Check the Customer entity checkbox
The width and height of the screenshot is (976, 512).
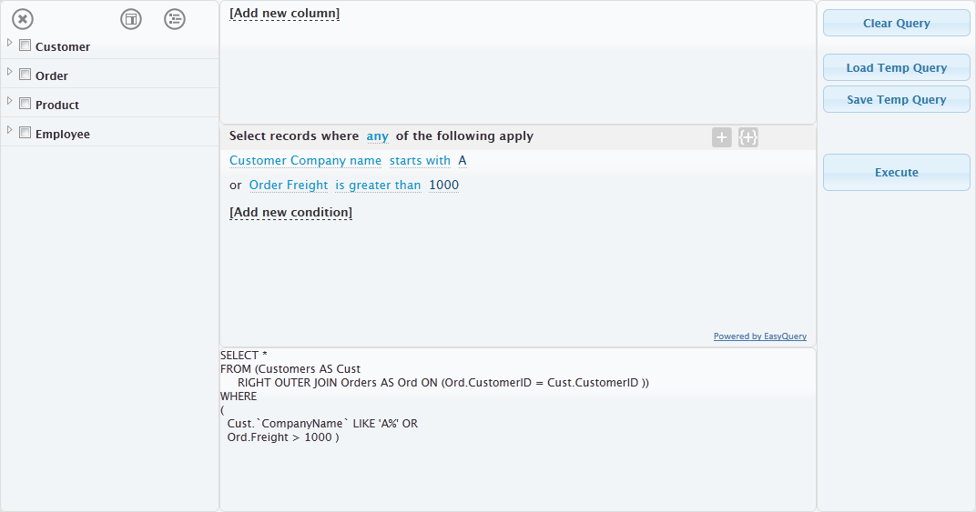25,45
